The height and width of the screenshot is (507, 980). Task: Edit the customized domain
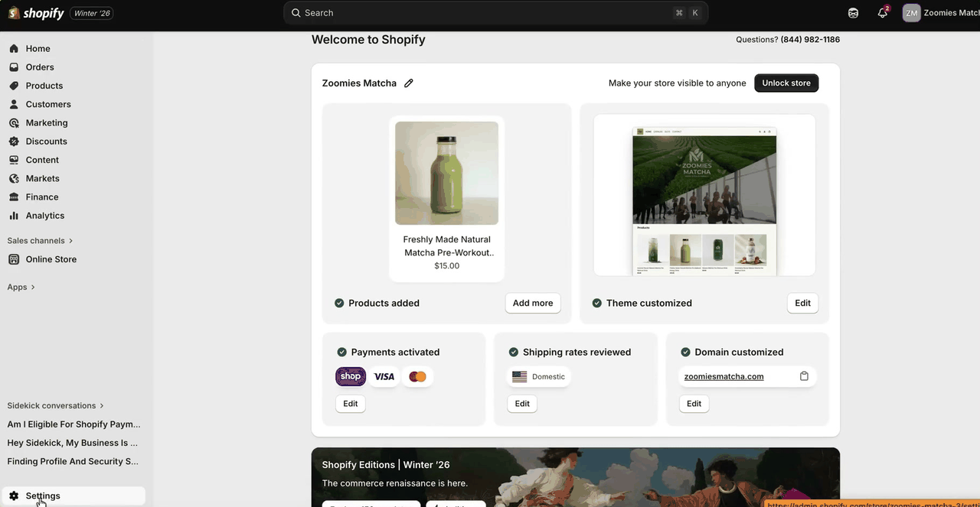[x=694, y=404]
